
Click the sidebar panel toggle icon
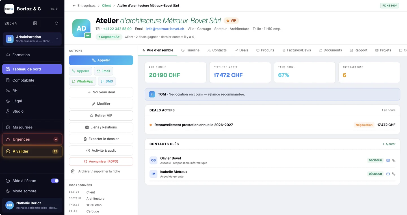35,23
